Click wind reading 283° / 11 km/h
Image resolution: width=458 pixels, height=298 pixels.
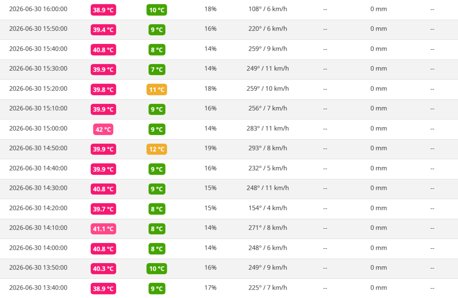point(267,128)
